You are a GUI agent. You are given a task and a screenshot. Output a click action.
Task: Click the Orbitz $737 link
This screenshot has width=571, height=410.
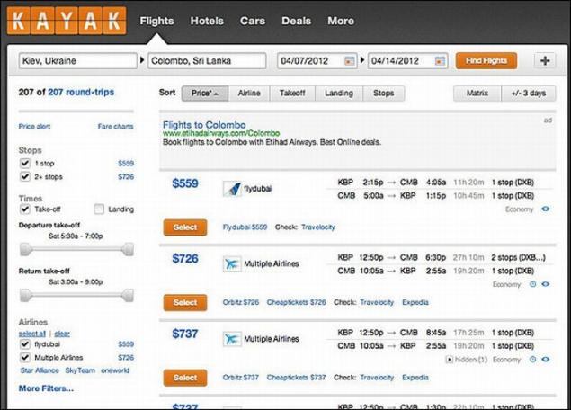241,378
